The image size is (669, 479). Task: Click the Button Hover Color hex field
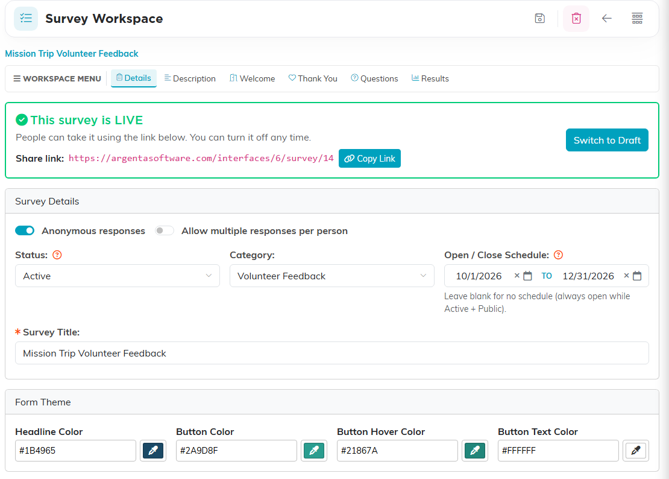397,451
